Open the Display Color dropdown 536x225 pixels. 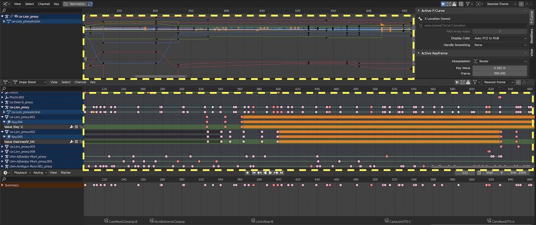(x=499, y=38)
